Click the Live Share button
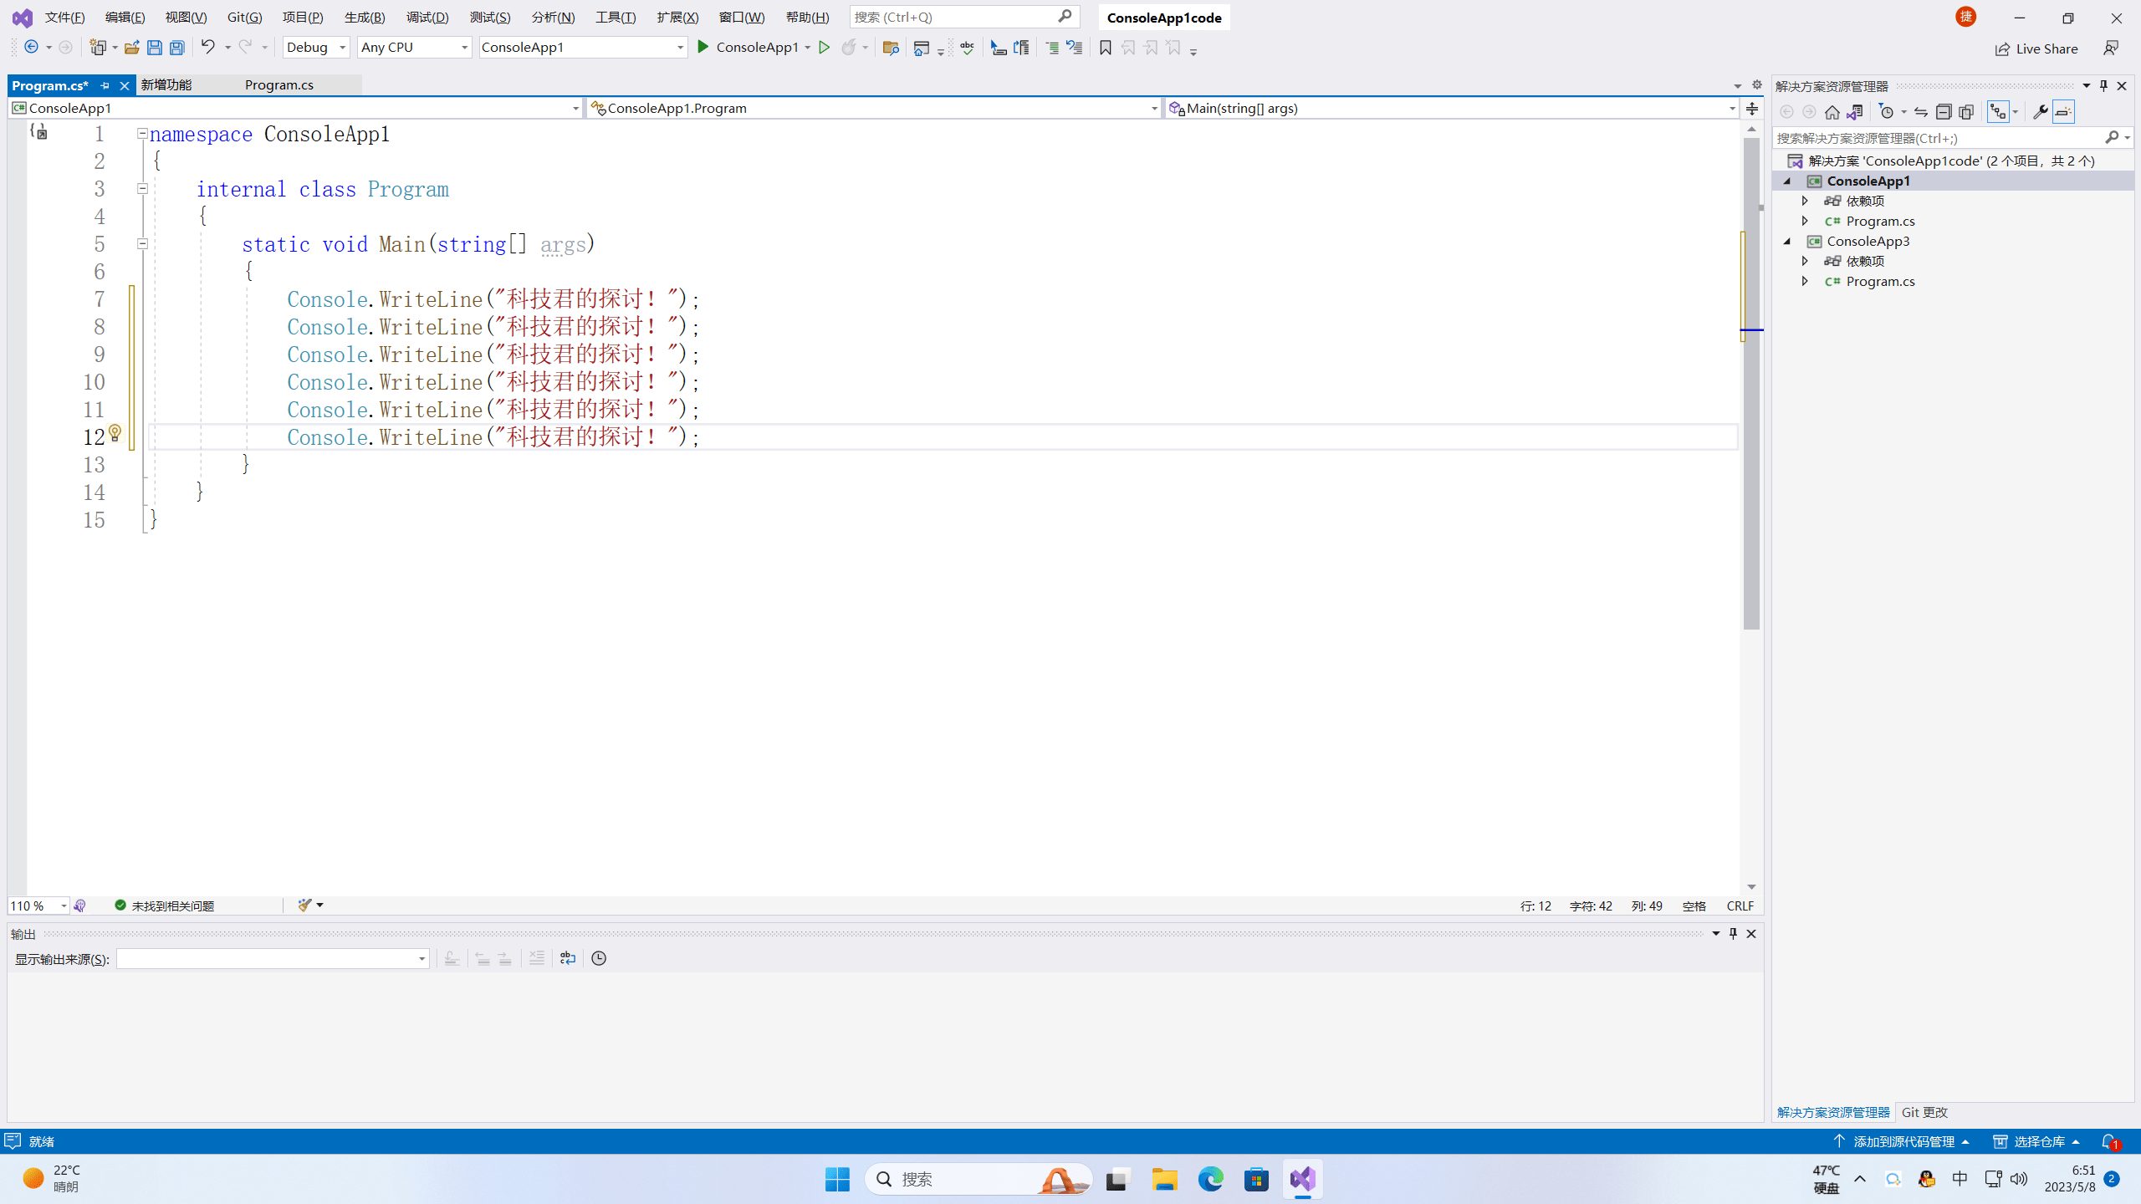 pyautogui.click(x=2036, y=48)
